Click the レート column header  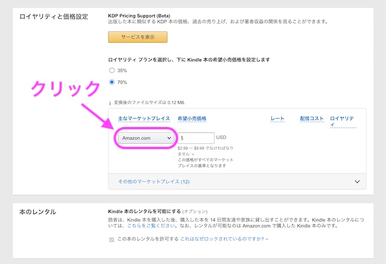point(277,119)
